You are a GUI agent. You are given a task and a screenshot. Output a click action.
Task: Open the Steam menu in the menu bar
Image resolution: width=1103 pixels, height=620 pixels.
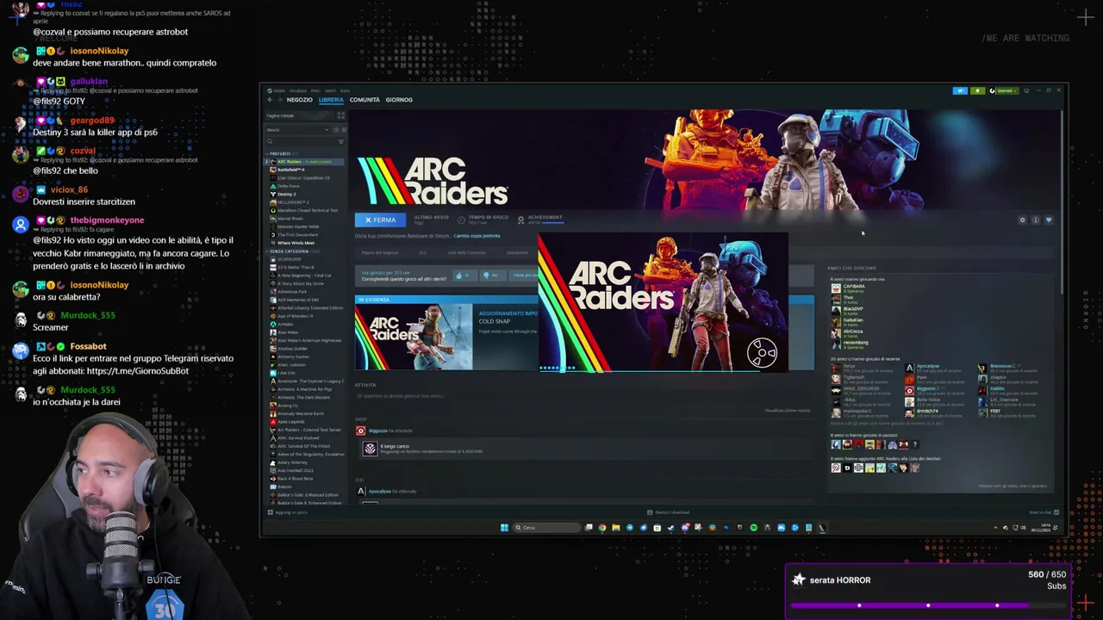point(276,90)
